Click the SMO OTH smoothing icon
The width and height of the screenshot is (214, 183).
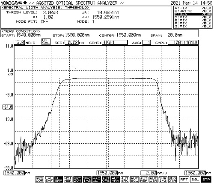(172, 179)
